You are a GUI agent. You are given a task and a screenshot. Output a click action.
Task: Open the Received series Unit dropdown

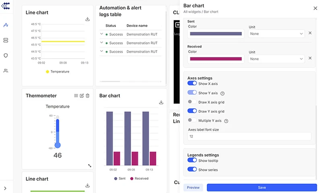pos(276,59)
